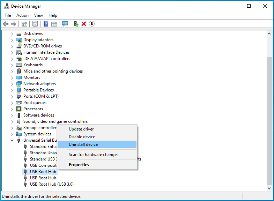This screenshot has height=201, width=274.
Task: Expand the Disk drives category
Action: [x=12, y=33]
